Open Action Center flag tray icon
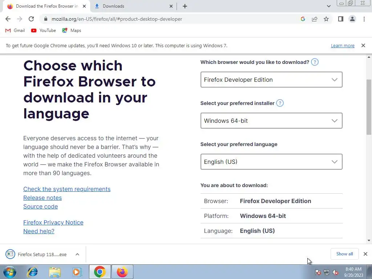Screen dimensions: 372x279 [x=318, y=272]
